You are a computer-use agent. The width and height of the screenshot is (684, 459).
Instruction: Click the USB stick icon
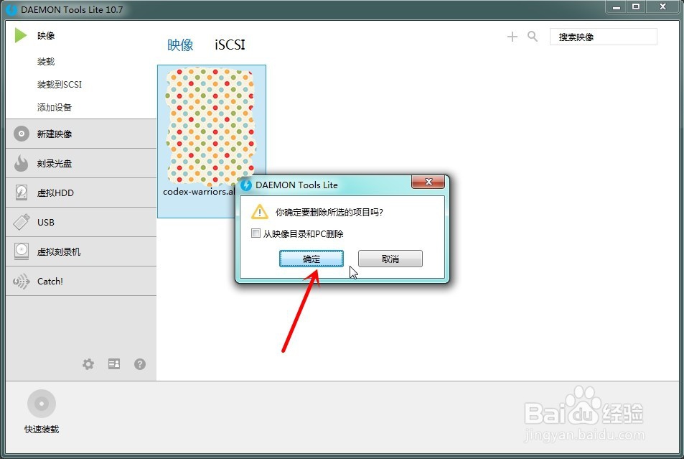point(22,222)
